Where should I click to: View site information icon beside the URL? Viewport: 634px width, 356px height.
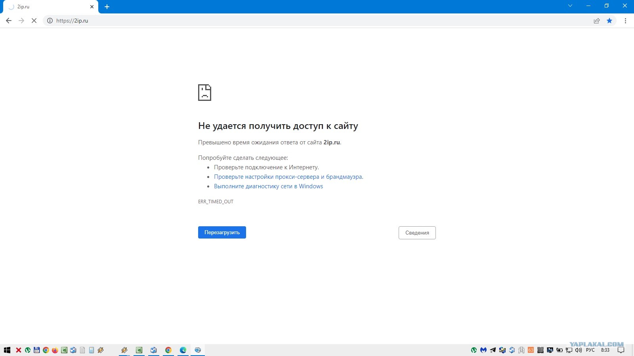click(x=50, y=21)
